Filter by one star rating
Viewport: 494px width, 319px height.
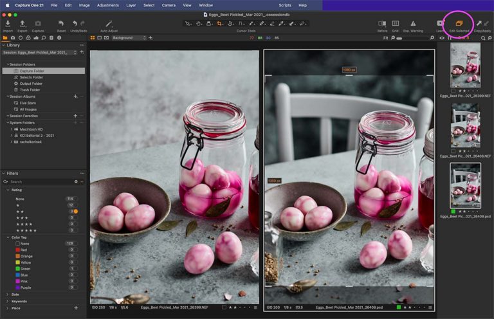coord(17,205)
